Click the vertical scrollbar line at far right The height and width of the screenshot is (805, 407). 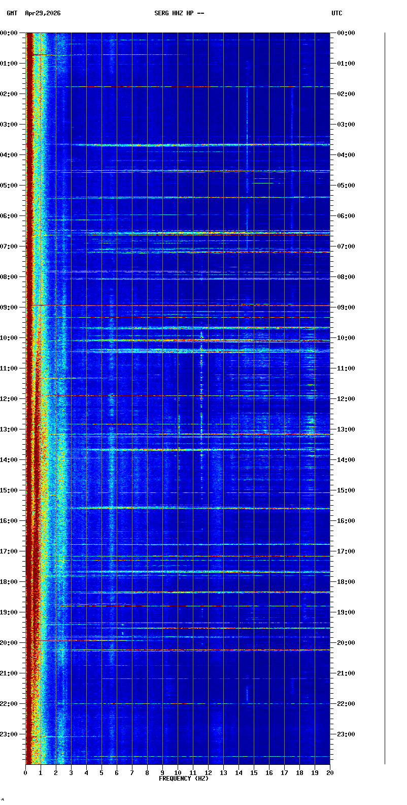coord(385,398)
